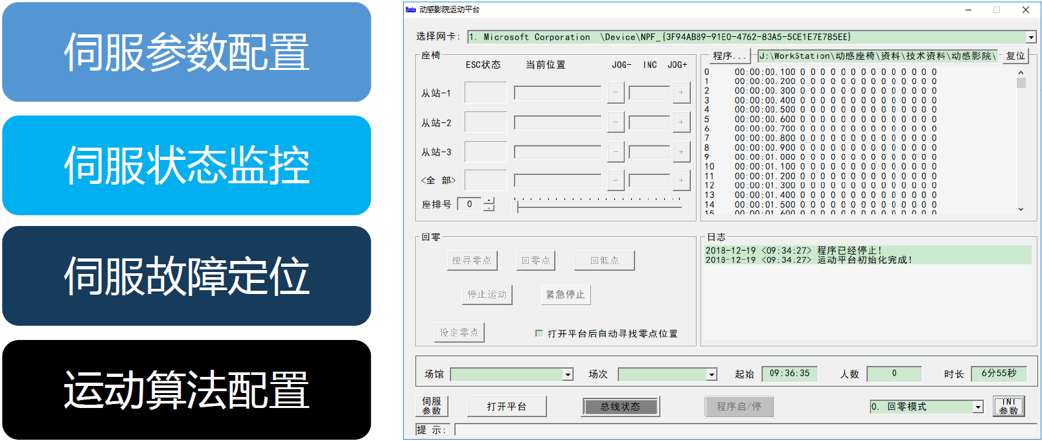Enable 打开平台后自动寻找零点位置 checkbox
The image size is (1042, 441).
coord(539,334)
